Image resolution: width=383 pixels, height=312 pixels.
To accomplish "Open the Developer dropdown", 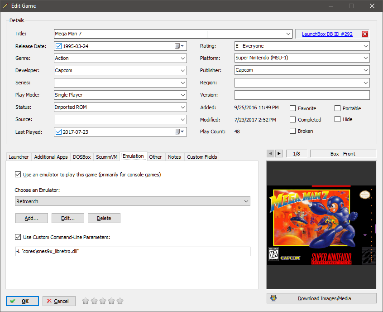I will tap(183, 70).
